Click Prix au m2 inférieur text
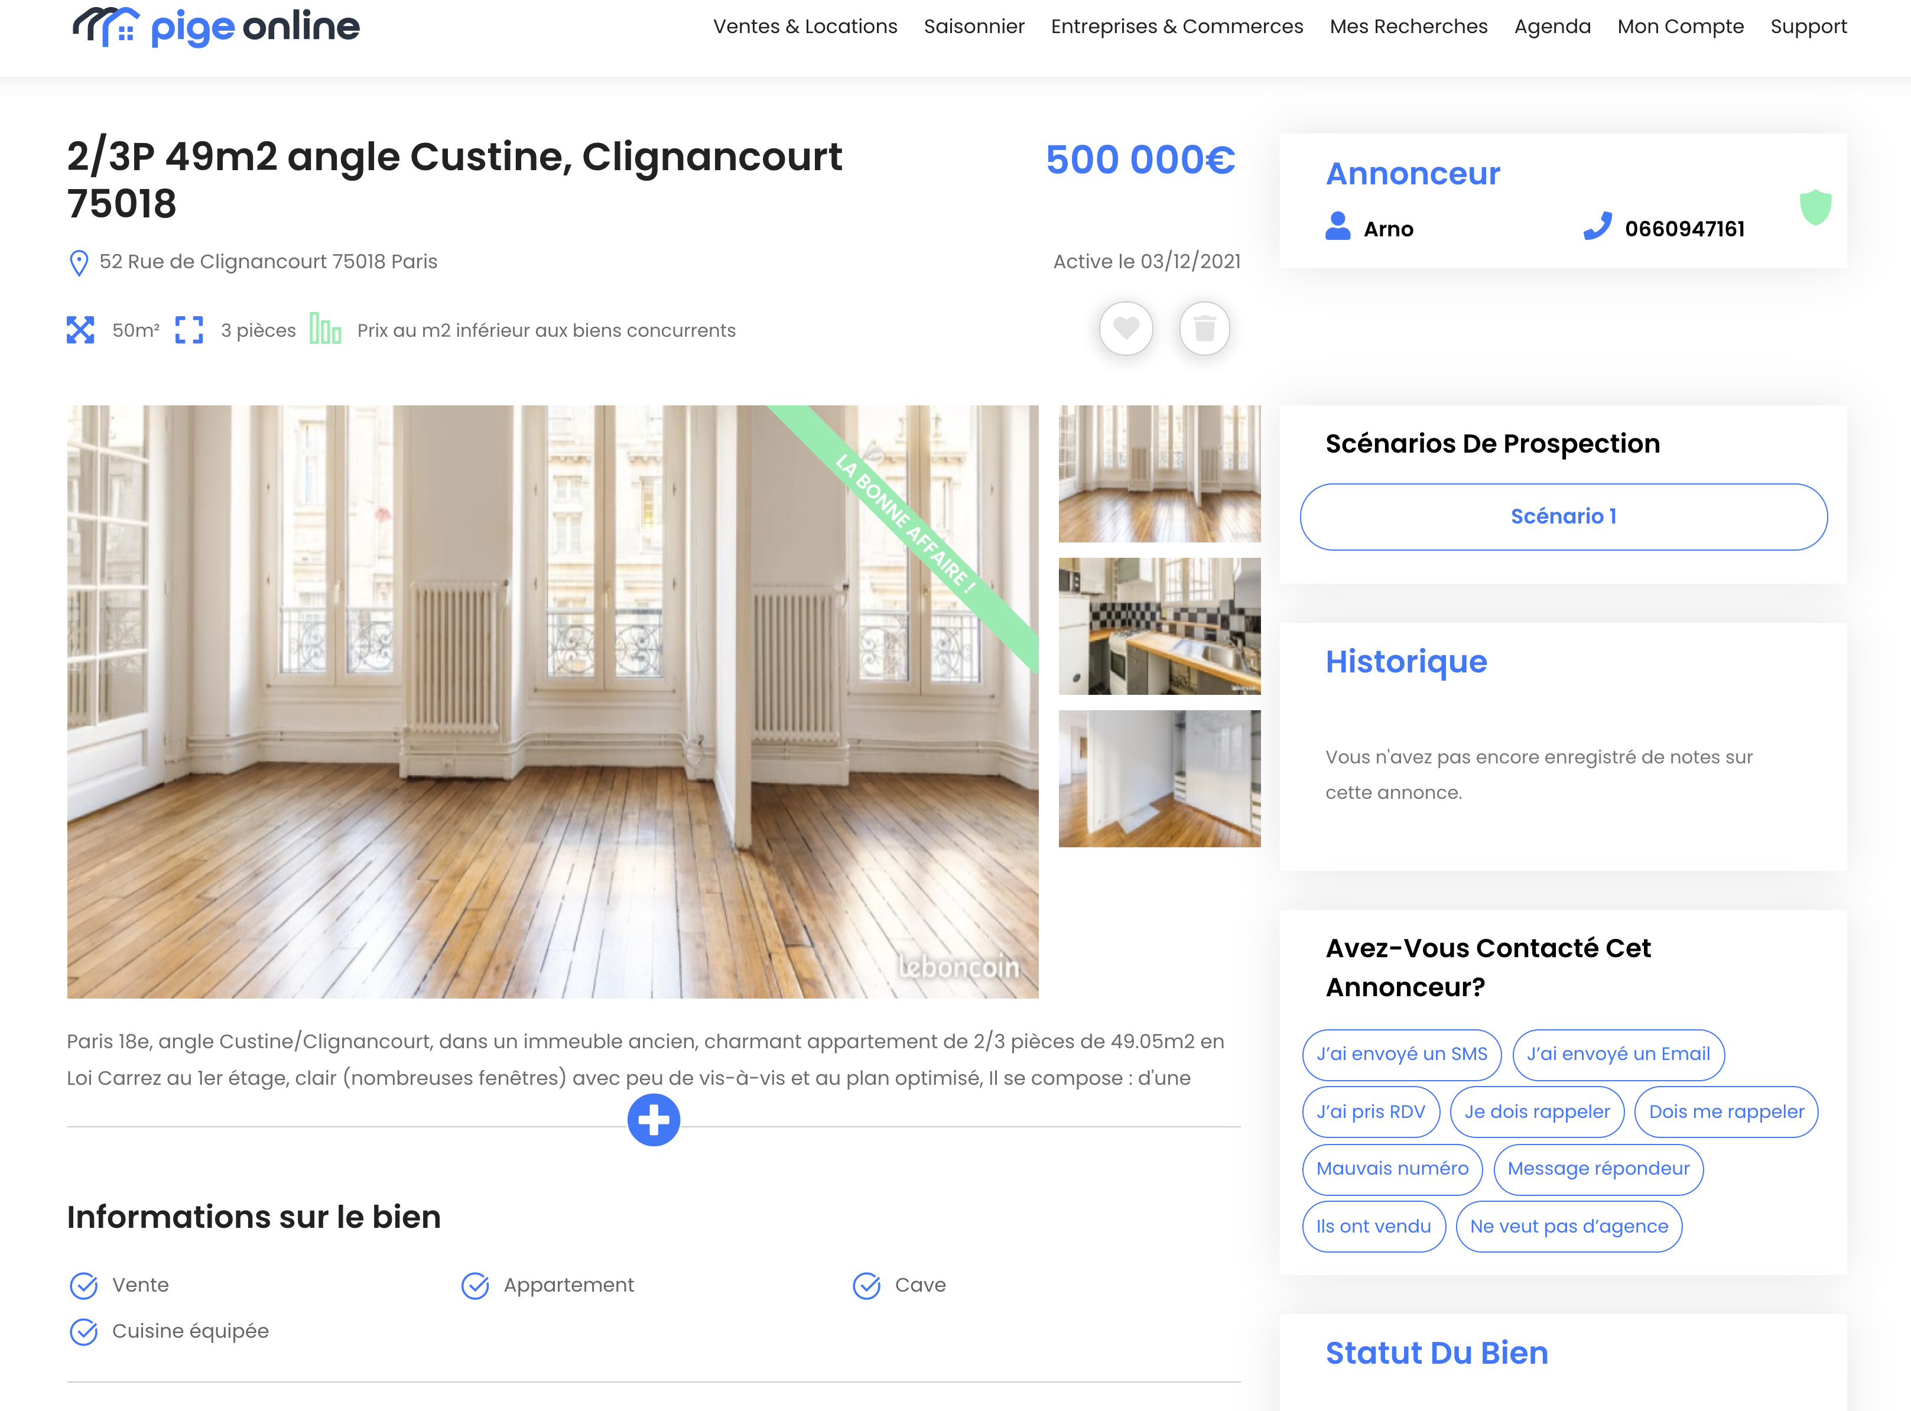This screenshot has width=1911, height=1411. point(546,330)
